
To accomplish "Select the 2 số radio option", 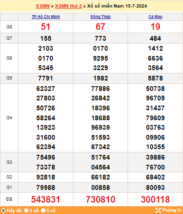I will (x=26, y=211).
